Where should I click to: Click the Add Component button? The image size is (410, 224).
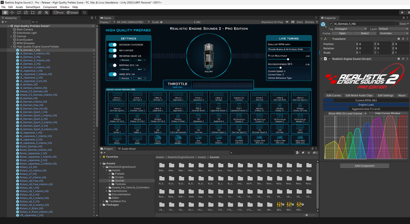(x=365, y=166)
